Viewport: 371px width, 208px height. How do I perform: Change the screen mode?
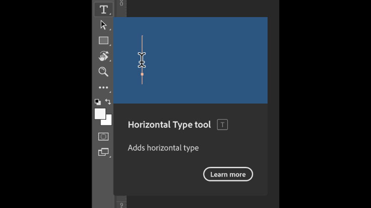[x=103, y=152]
